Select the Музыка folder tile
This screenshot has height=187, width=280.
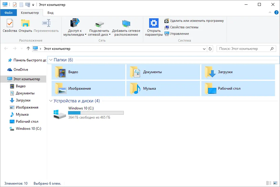(x=163, y=88)
